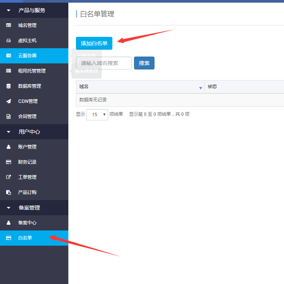Click the financial records card icon

[x=9, y=162]
